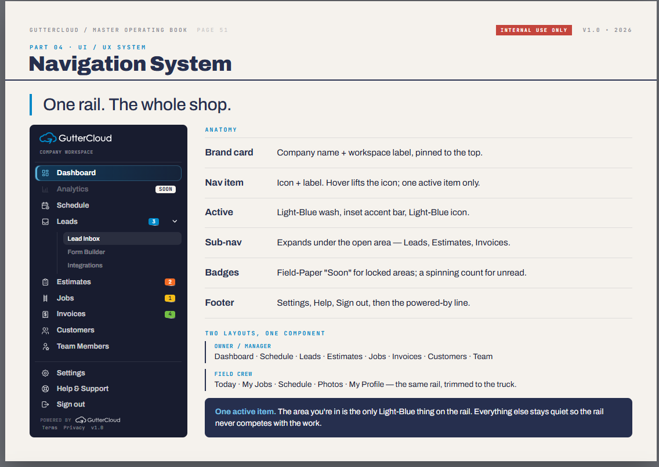Image resolution: width=659 pixels, height=467 pixels.
Task: Click the blue Leads count badge 3
Action: click(x=154, y=222)
